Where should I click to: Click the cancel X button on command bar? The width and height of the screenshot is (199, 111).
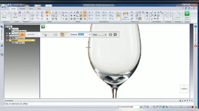(115, 35)
